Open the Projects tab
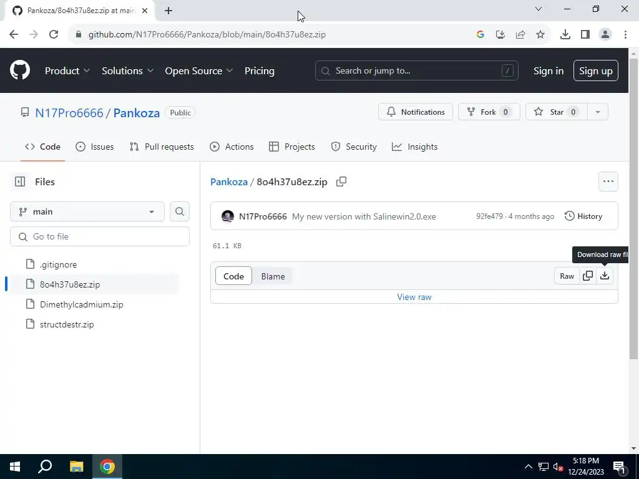This screenshot has height=479, width=639. (x=292, y=147)
